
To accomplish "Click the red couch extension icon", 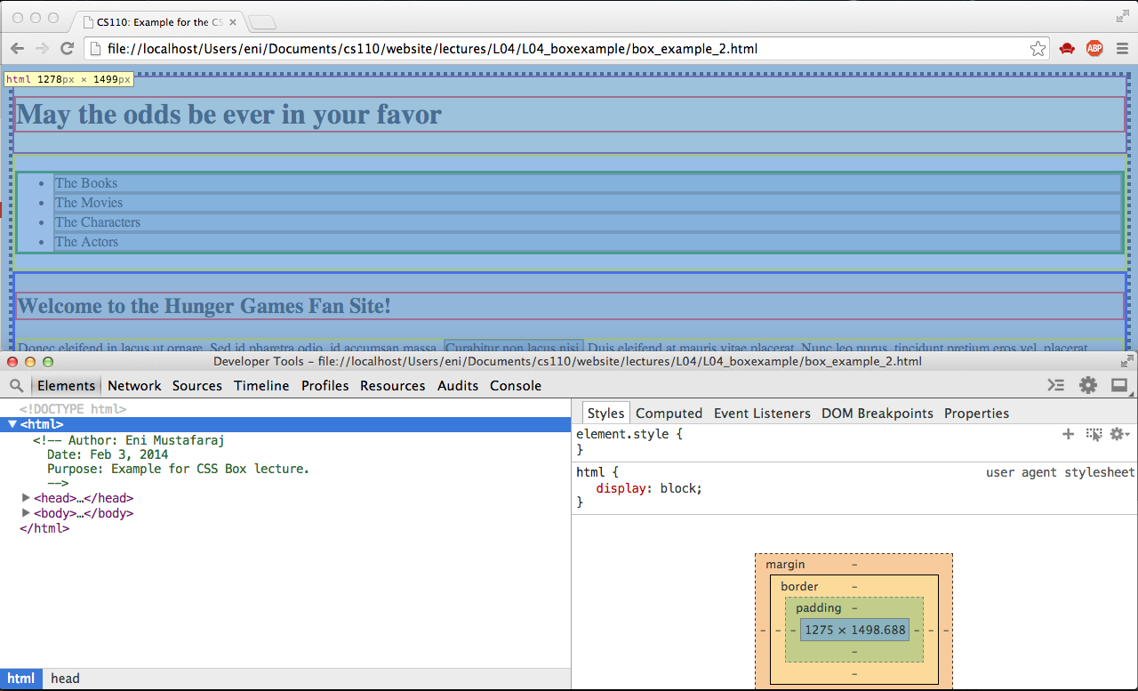I will (x=1067, y=49).
